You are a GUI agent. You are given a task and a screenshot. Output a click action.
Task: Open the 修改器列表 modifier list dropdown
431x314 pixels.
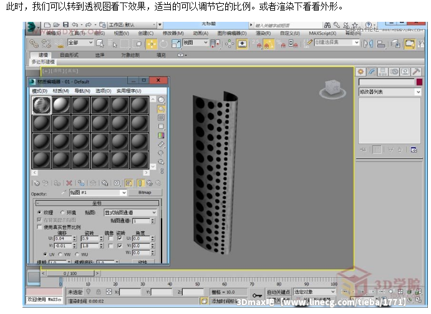(x=390, y=92)
